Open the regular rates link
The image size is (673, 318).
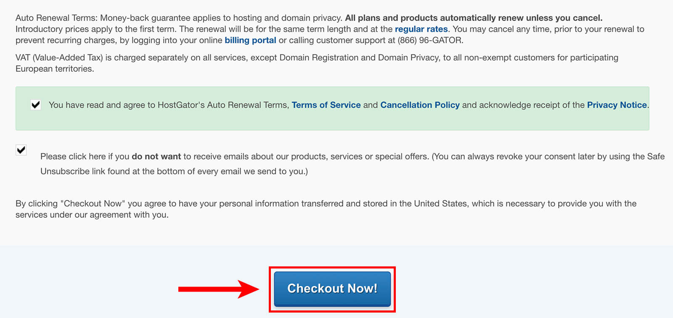[x=421, y=29]
